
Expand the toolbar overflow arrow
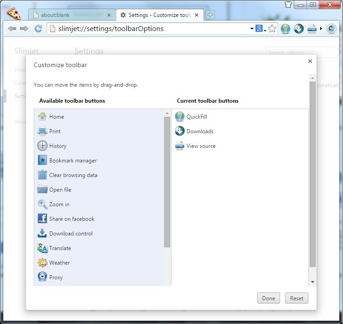click(321, 29)
